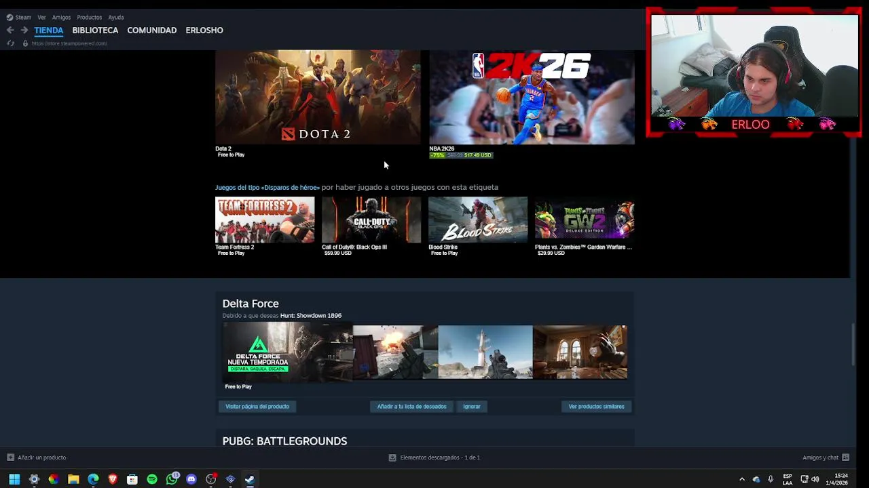
Task: View Delta Force interior room screenshot
Action: coord(580,352)
